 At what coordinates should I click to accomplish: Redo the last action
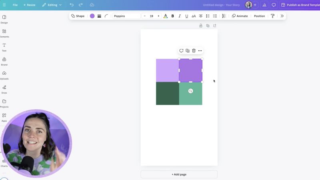(81, 5)
